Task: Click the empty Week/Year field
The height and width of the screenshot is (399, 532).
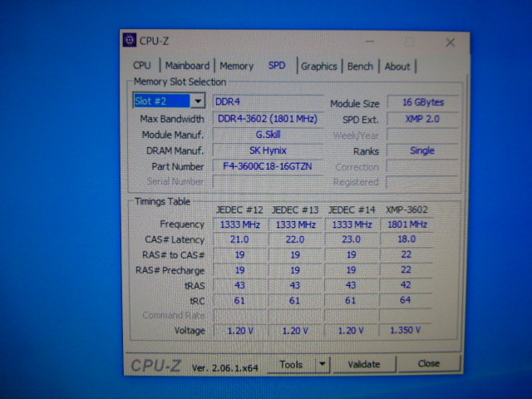Action: pos(423,135)
